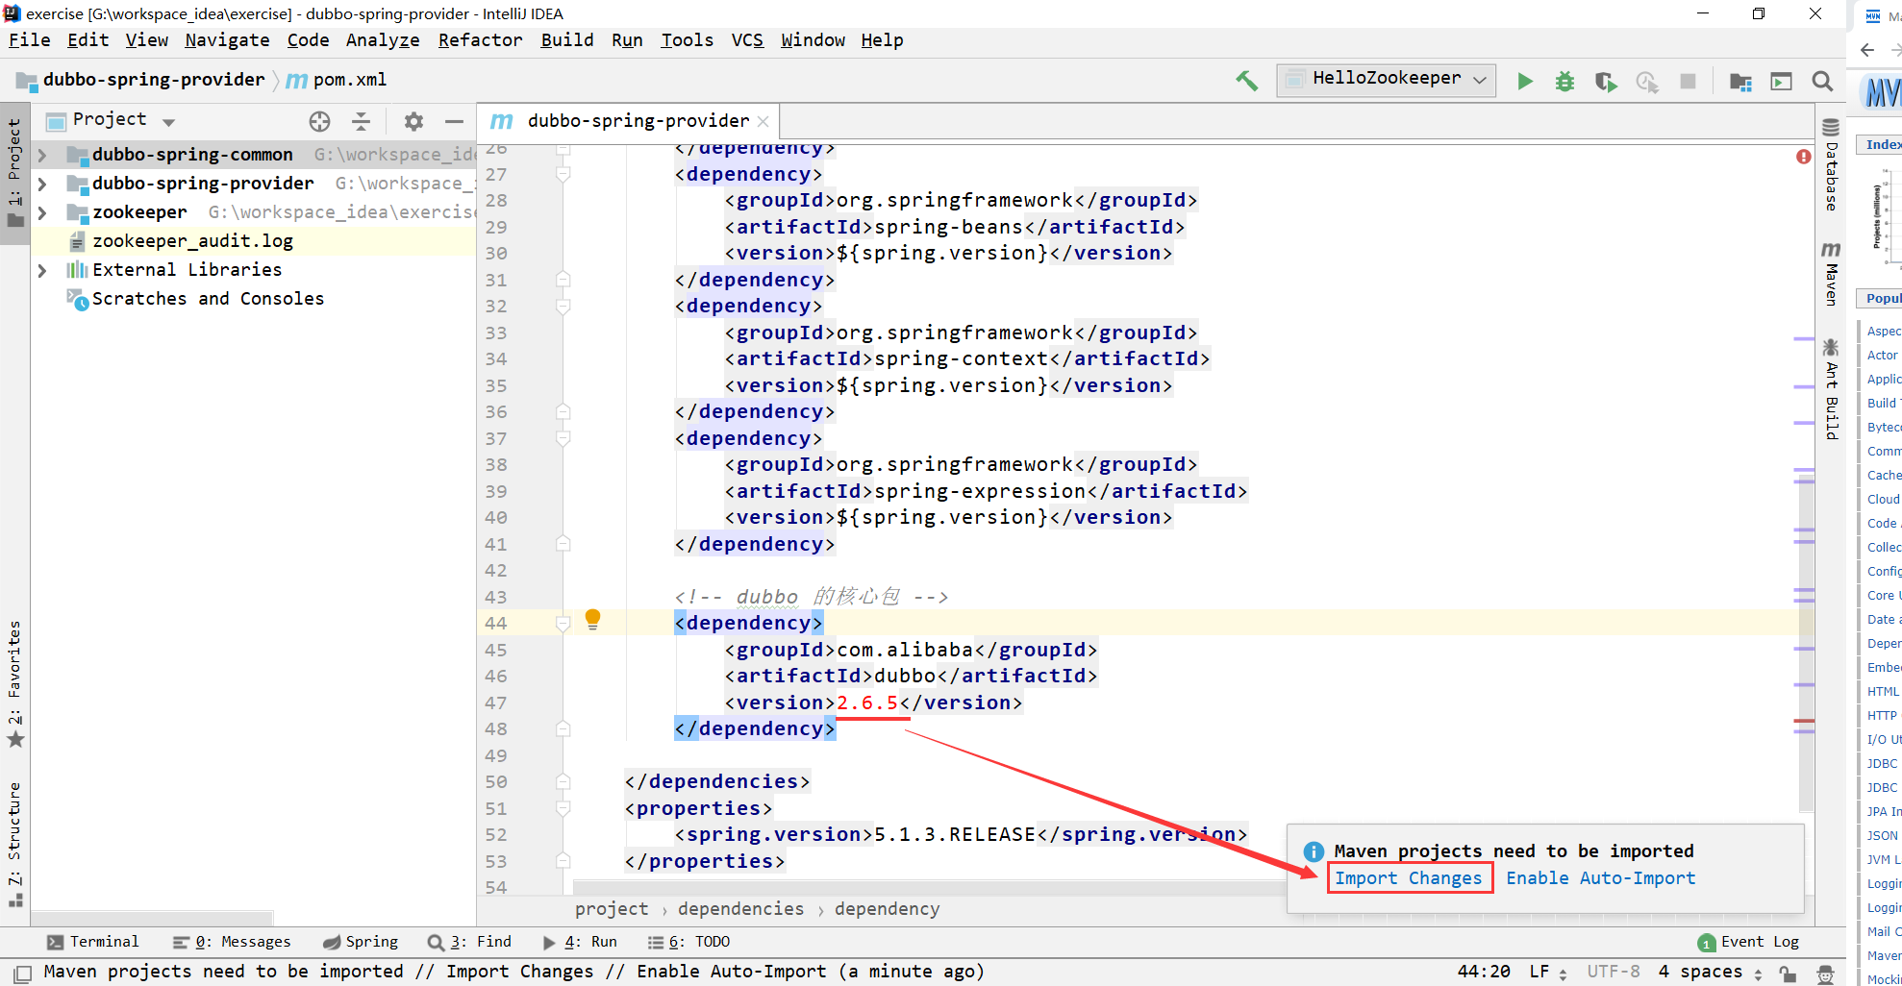Image resolution: width=1902 pixels, height=986 pixels.
Task: Open the Event Log tool window
Action: coord(1748,942)
